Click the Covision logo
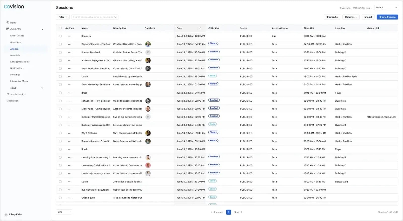 point(14,6)
